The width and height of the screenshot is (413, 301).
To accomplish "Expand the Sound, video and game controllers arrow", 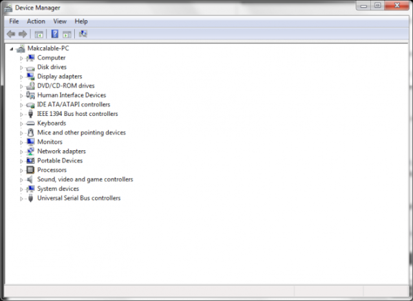I will point(21,180).
